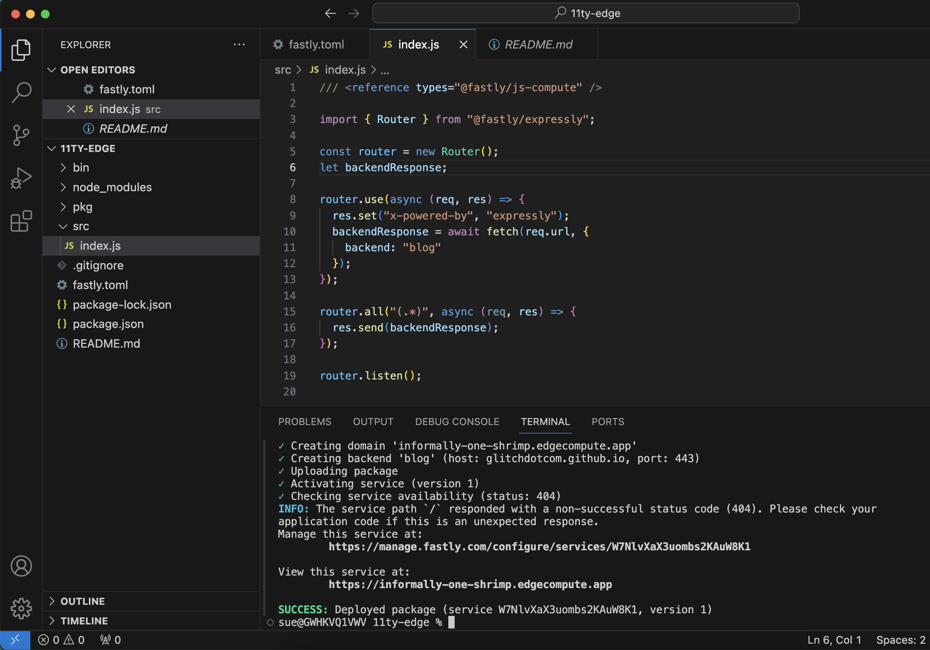The height and width of the screenshot is (650, 930).
Task: Open the Debug Console panel tab
Action: [x=457, y=421]
